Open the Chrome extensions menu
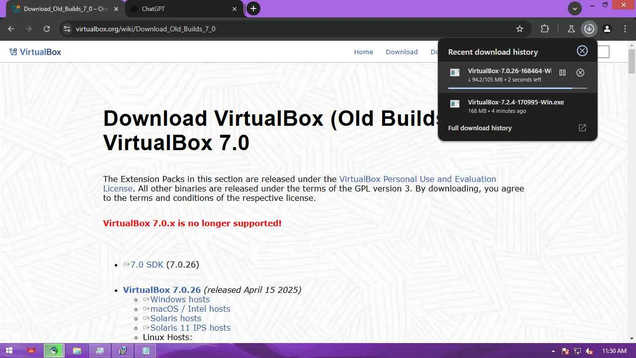Viewport: 636px width, 358px height. (x=545, y=29)
